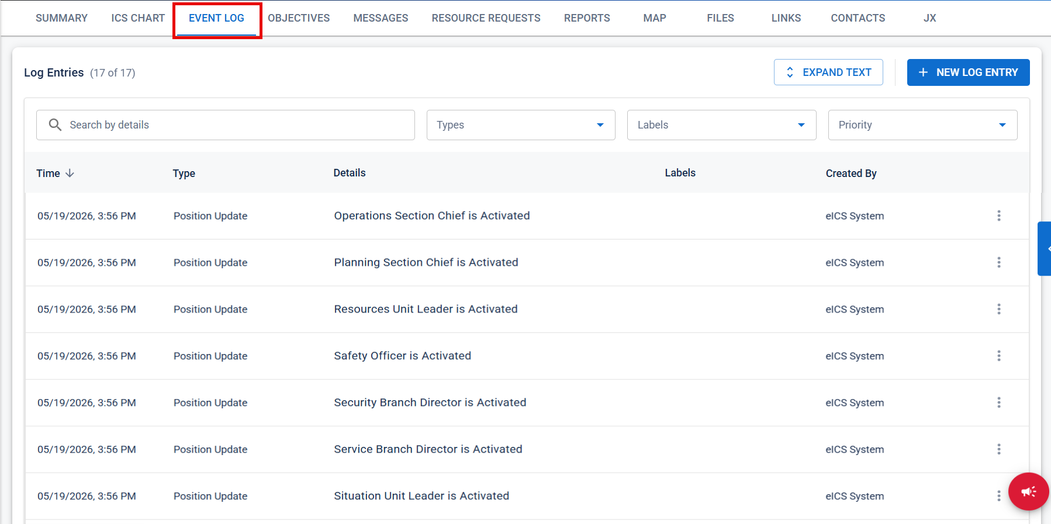
Task: Select 'Service Branch Director is Activated' text
Action: coord(428,449)
